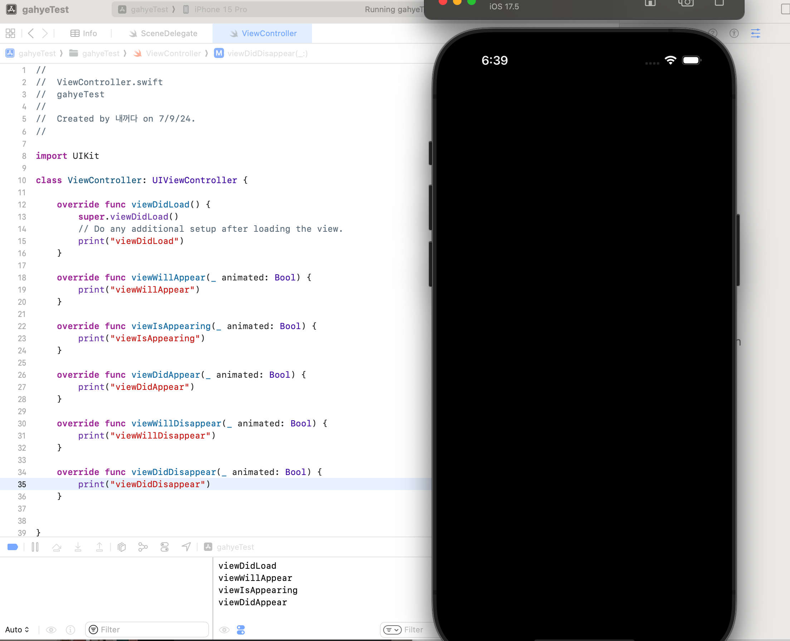The image size is (790, 641).
Task: Toggle Quick Look eye in variables view
Action: tap(51, 630)
